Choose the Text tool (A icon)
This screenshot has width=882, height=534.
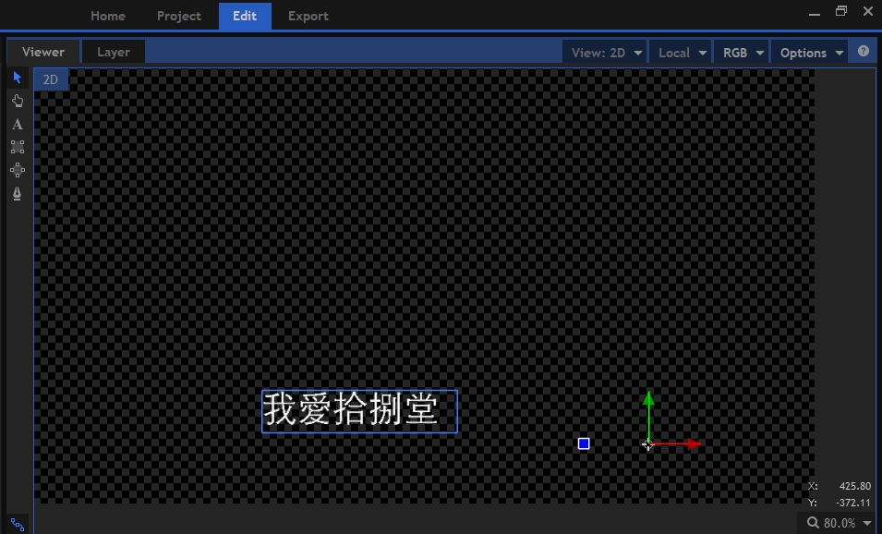[18, 124]
